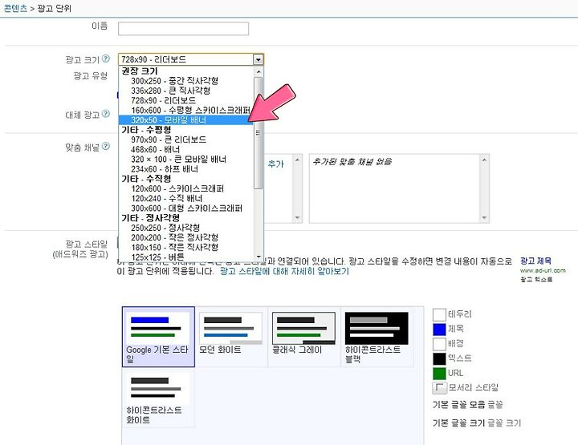This screenshot has width=578, height=445.
Task: Click the 광고 크기 dropdown arrow button
Action: pos(258,59)
